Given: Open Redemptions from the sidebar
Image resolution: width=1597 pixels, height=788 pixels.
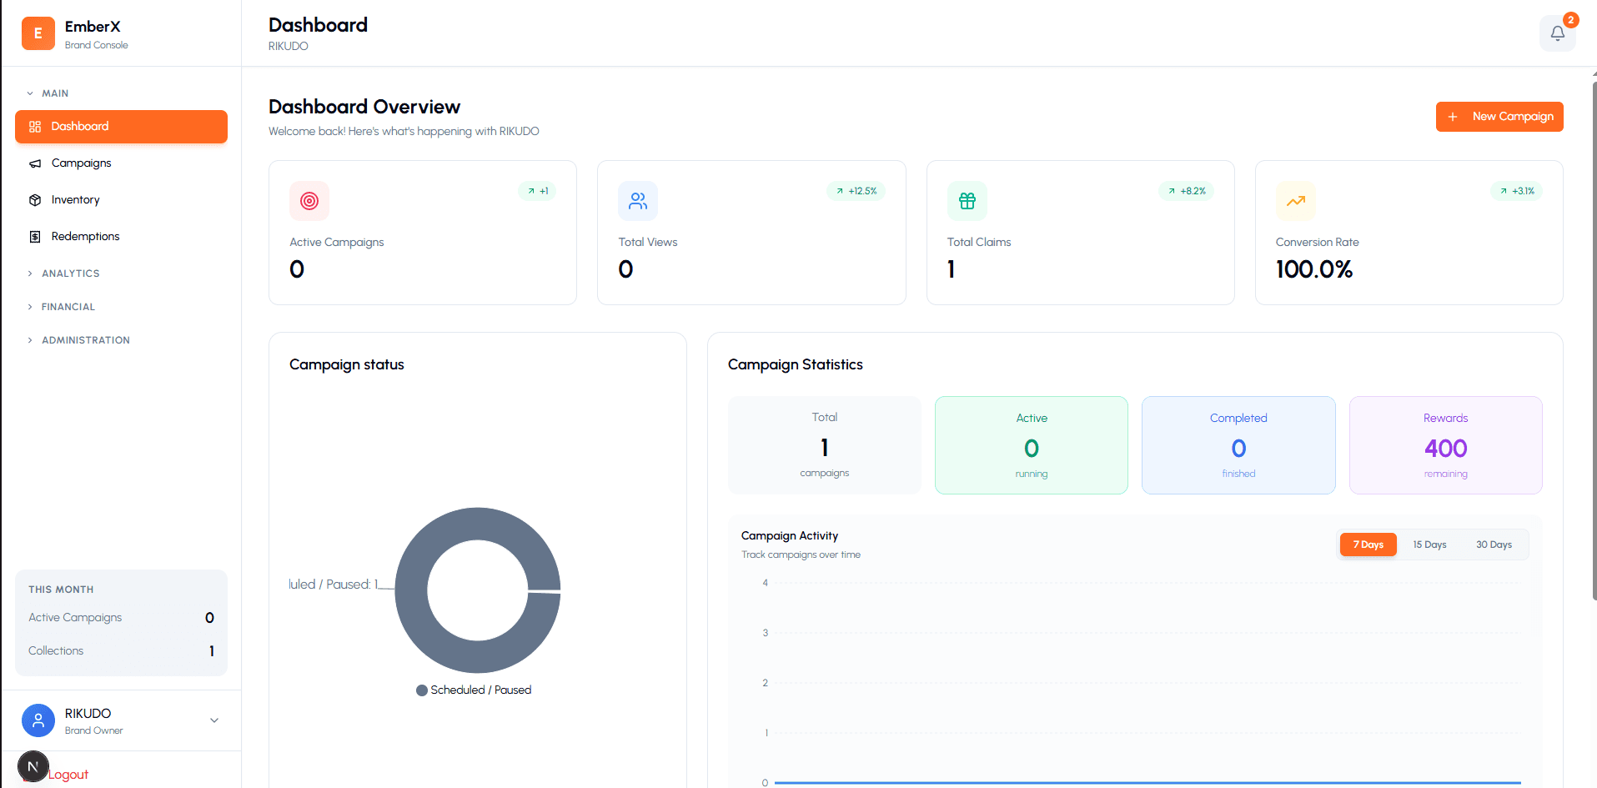Looking at the screenshot, I should point(85,236).
